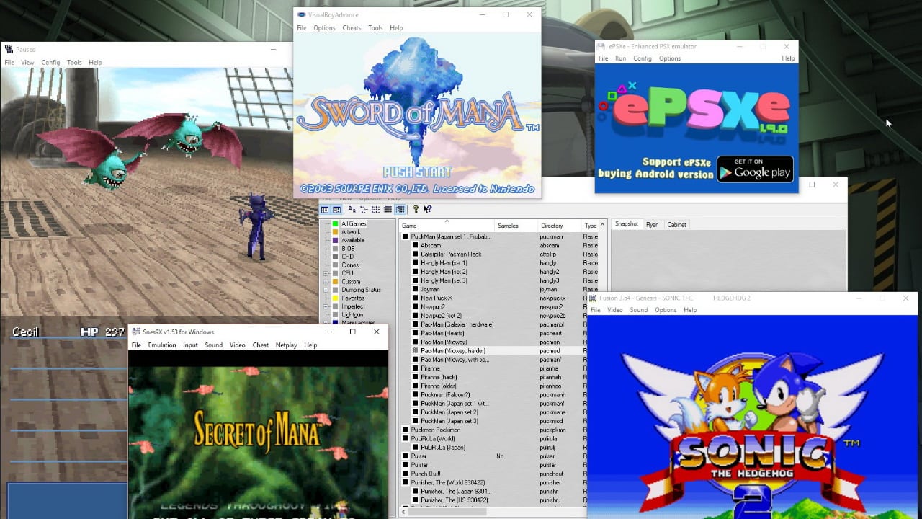Select the details view toolbar icon
The image size is (922, 519).
pyautogui.click(x=388, y=210)
